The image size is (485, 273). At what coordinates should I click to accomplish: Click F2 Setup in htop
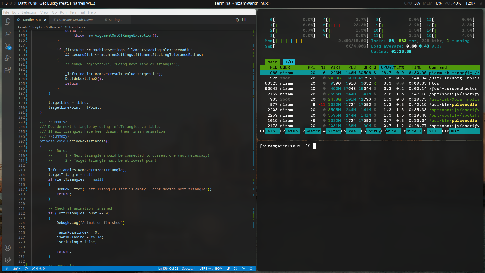tap(290, 131)
